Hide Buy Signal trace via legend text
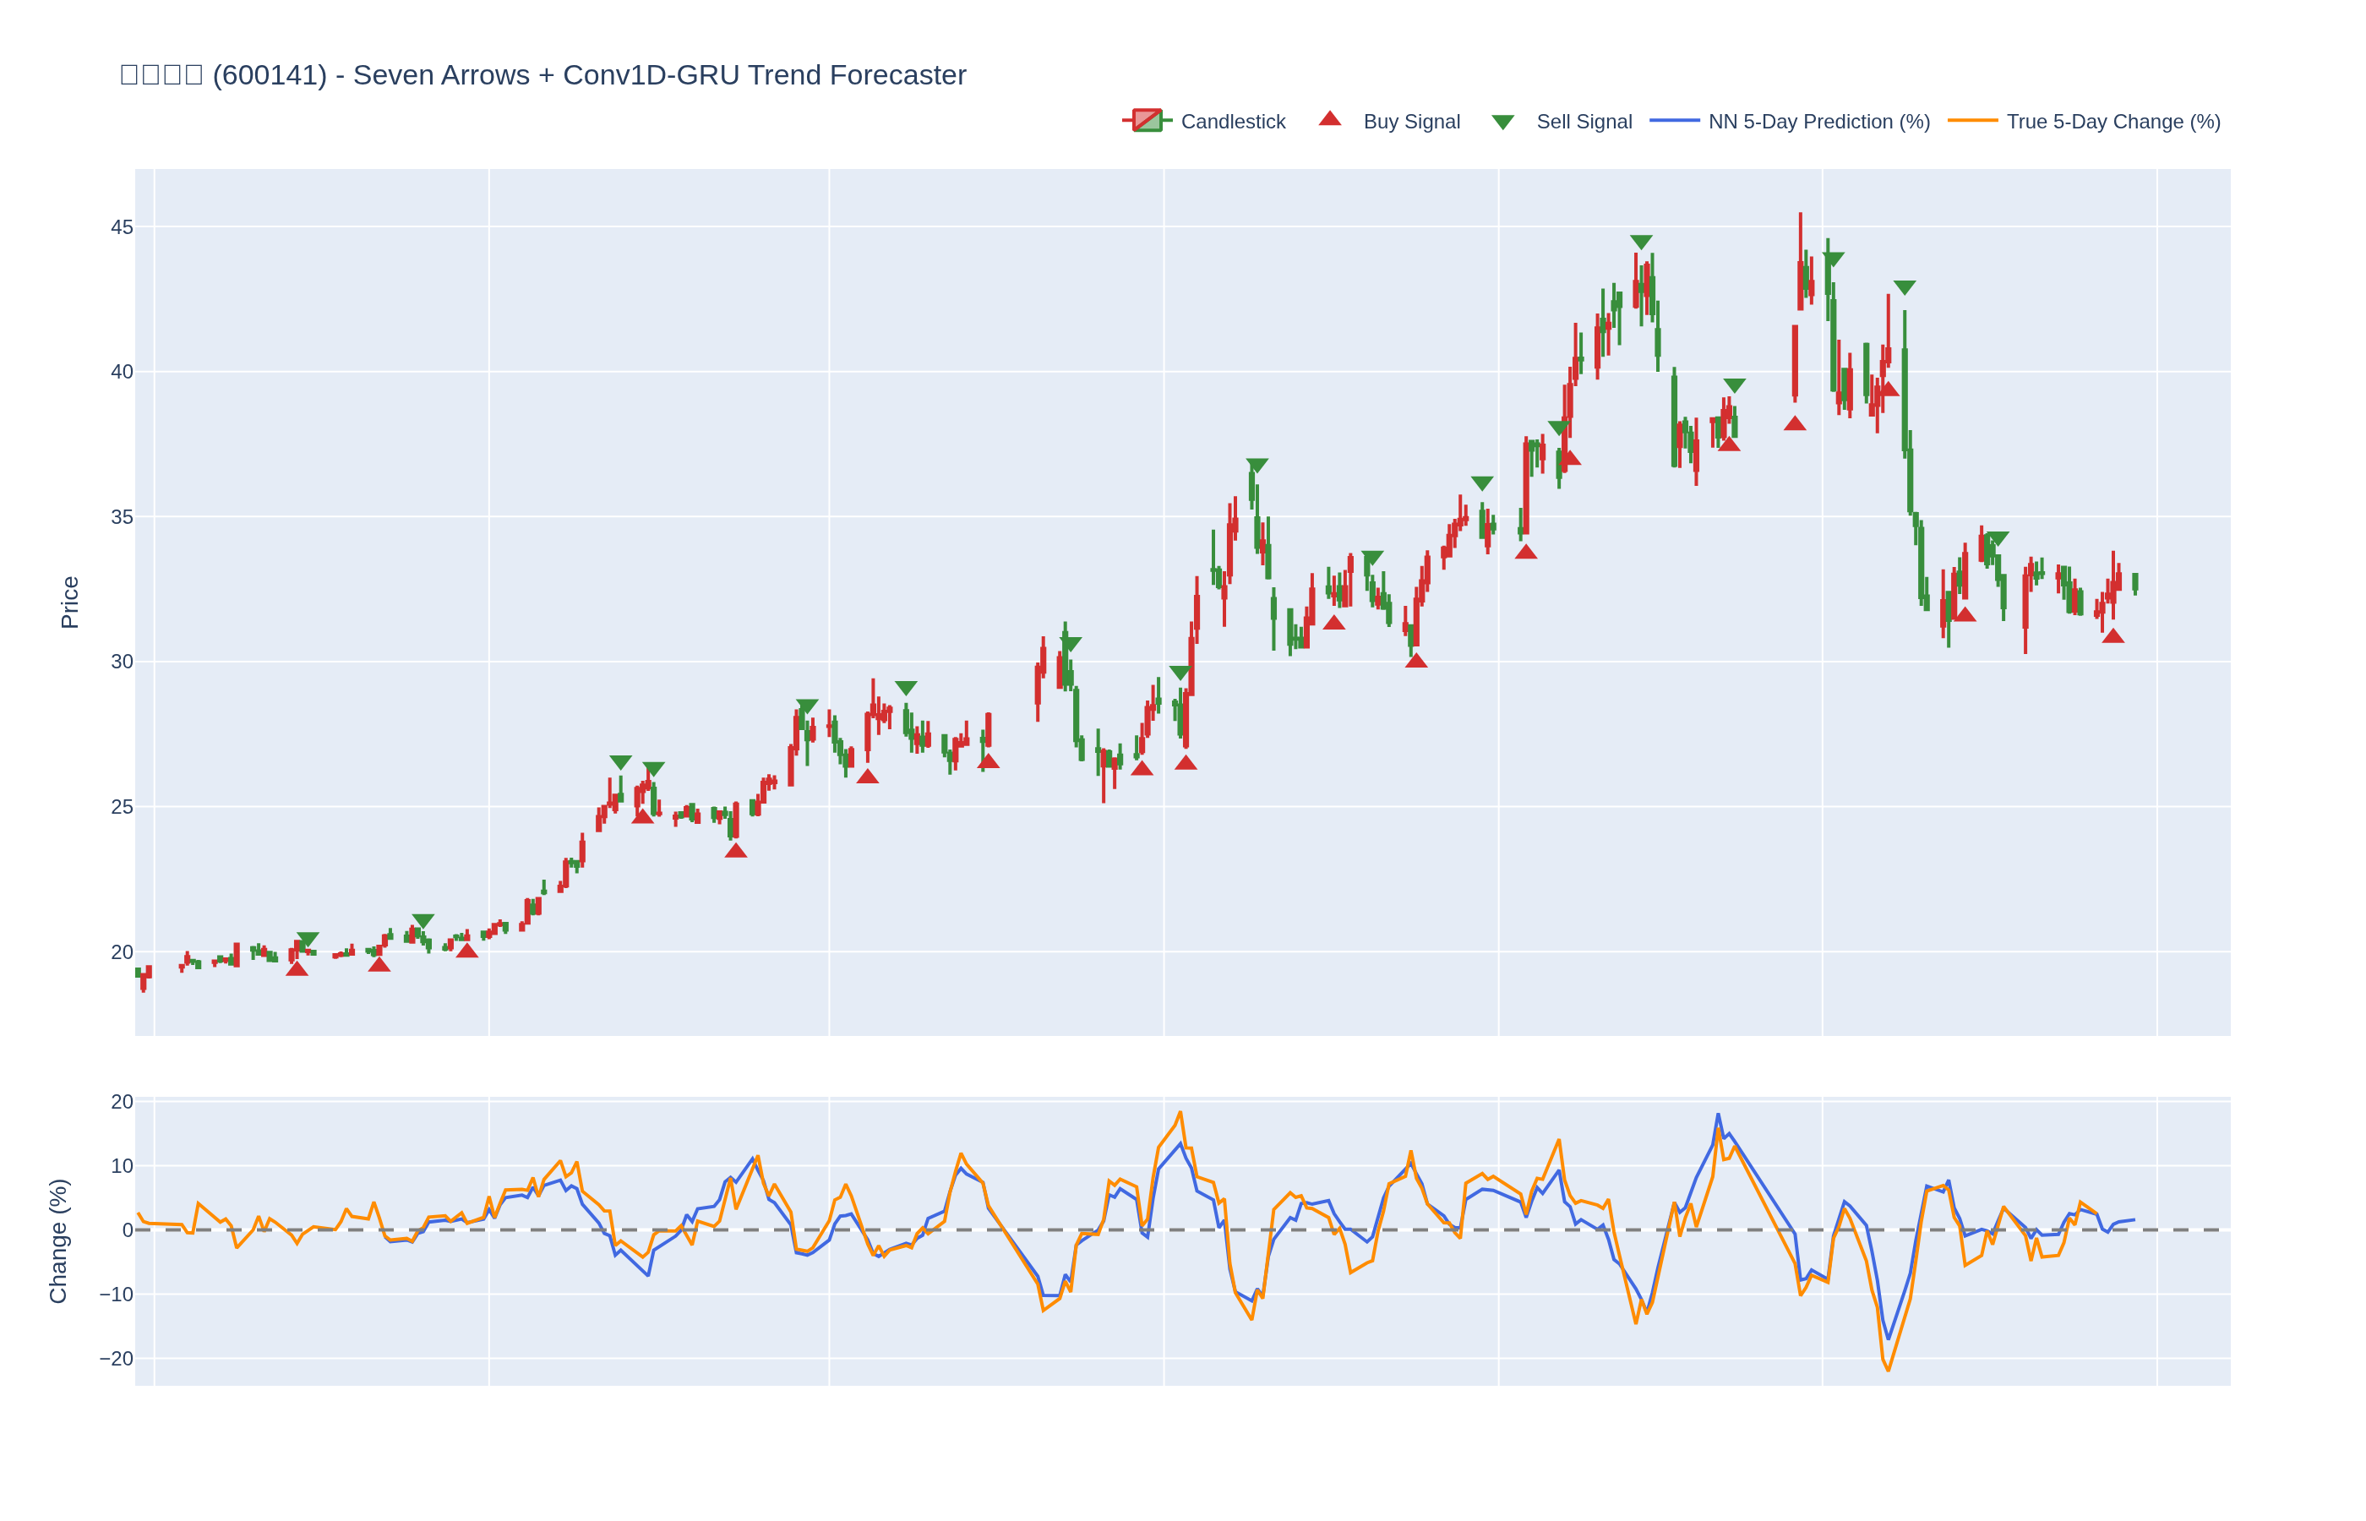 1411,122
